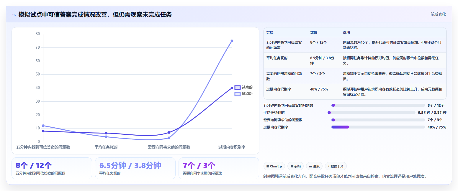The height and width of the screenshot is (191, 458).
Task: Click the 8个 / 12个 value beside progress bar
Action: click(x=436, y=105)
